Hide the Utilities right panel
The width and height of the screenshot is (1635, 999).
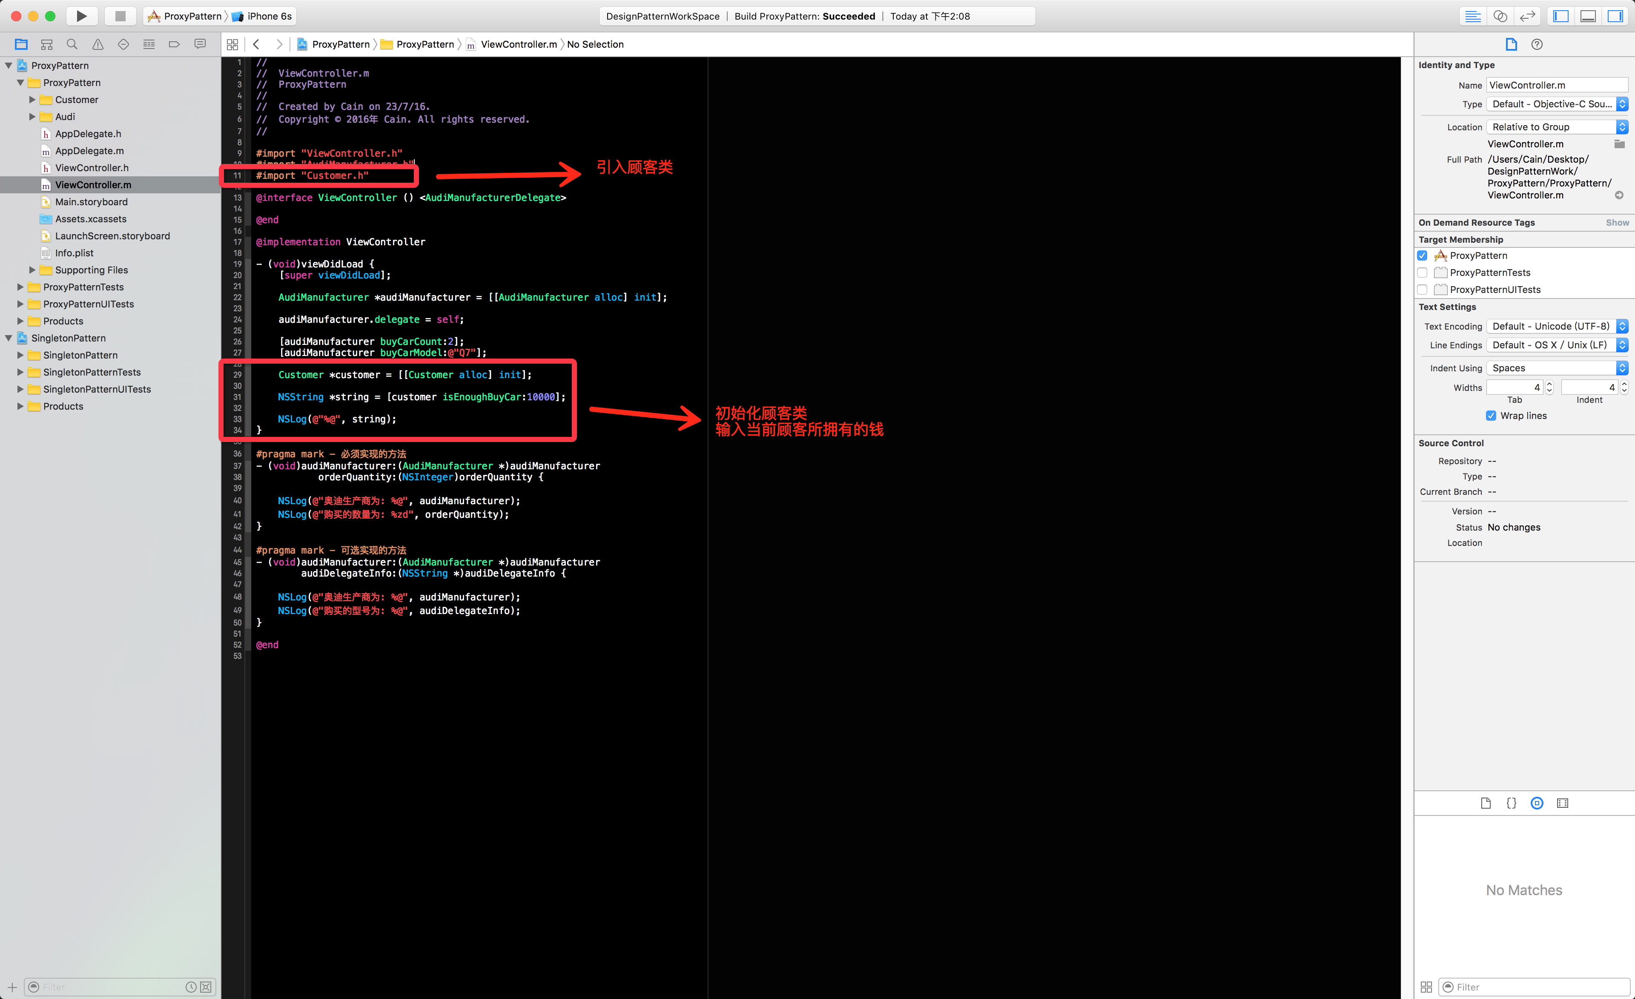point(1615,16)
